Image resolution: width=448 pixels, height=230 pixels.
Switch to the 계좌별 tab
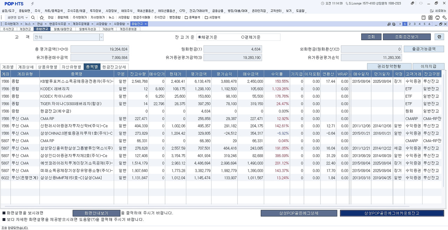coord(8,67)
